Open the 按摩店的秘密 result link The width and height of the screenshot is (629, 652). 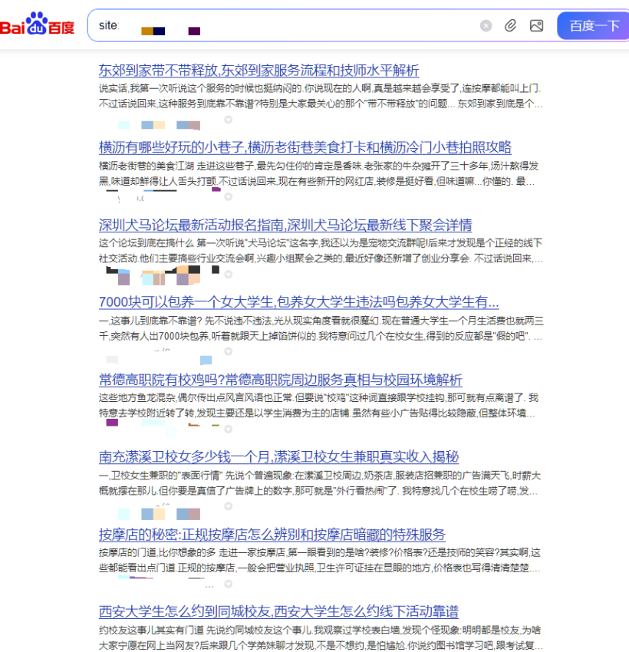(x=272, y=535)
